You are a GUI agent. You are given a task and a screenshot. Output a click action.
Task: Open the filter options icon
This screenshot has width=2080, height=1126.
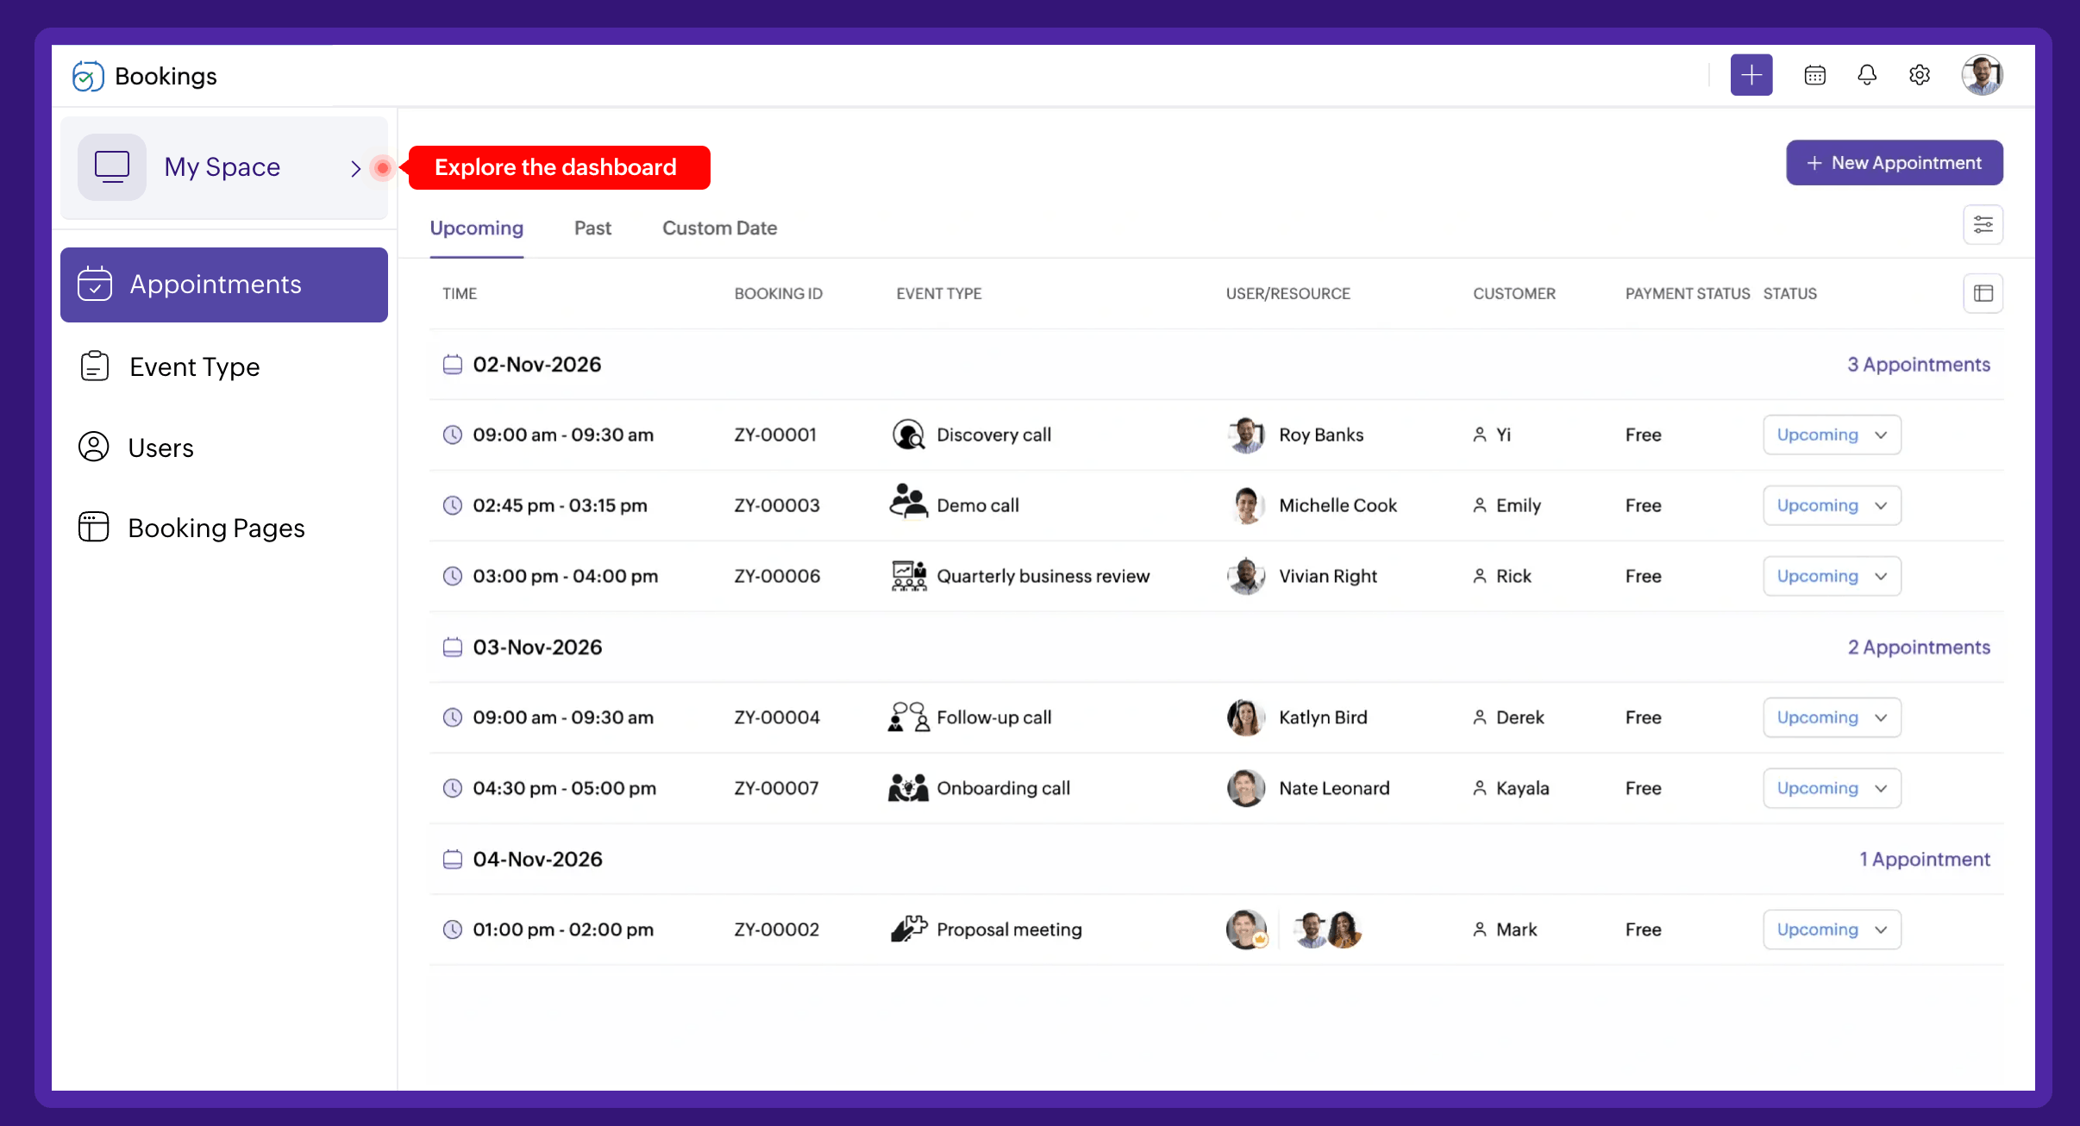tap(1983, 224)
